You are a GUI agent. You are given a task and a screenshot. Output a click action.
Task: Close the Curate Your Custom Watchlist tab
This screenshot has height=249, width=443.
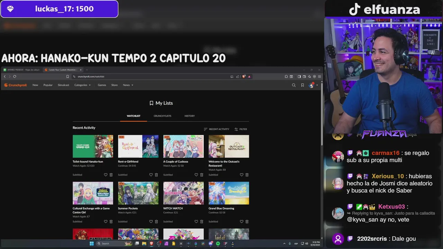[x=81, y=70]
